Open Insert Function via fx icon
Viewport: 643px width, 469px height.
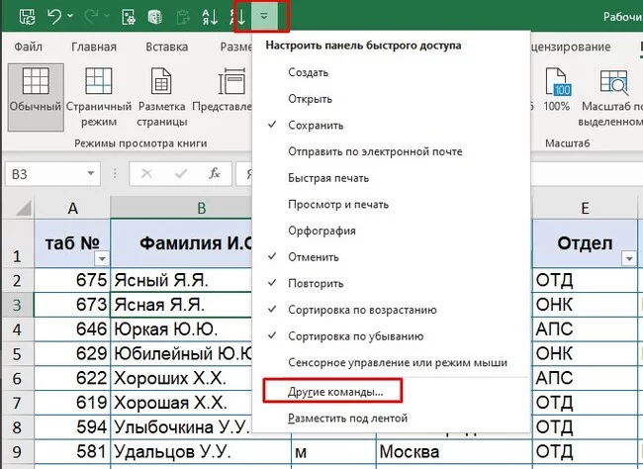point(215,174)
